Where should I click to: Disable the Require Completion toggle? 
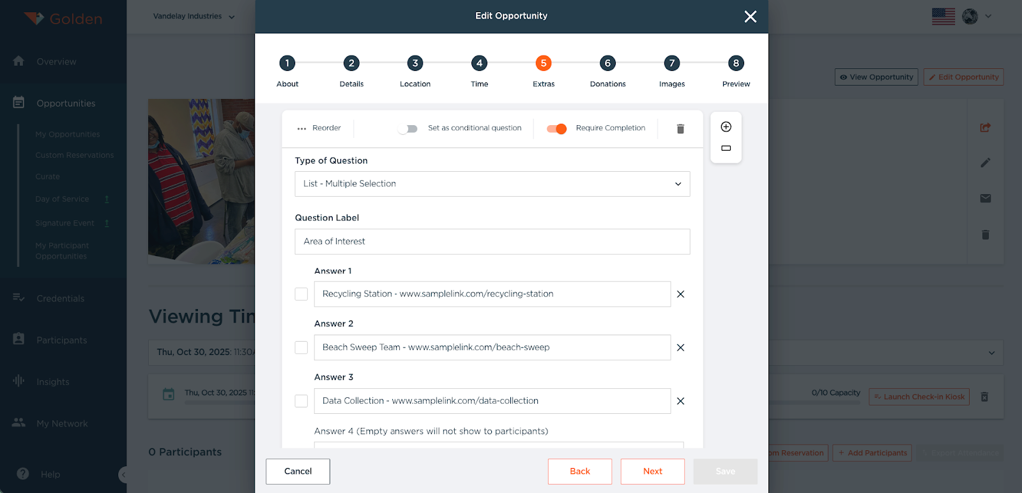556,129
